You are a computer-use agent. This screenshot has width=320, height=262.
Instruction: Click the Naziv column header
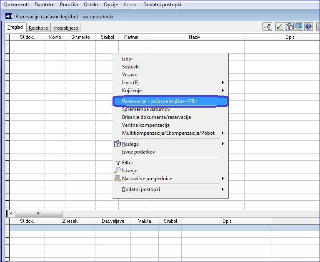click(194, 37)
